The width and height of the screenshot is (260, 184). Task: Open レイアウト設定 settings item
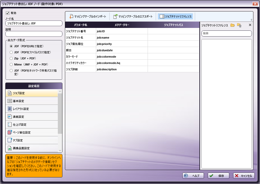click(x=32, y=109)
